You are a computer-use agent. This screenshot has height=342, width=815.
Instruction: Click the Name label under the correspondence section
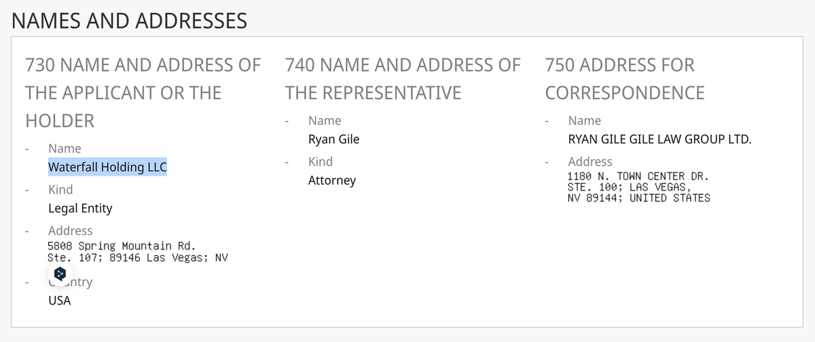tap(585, 120)
